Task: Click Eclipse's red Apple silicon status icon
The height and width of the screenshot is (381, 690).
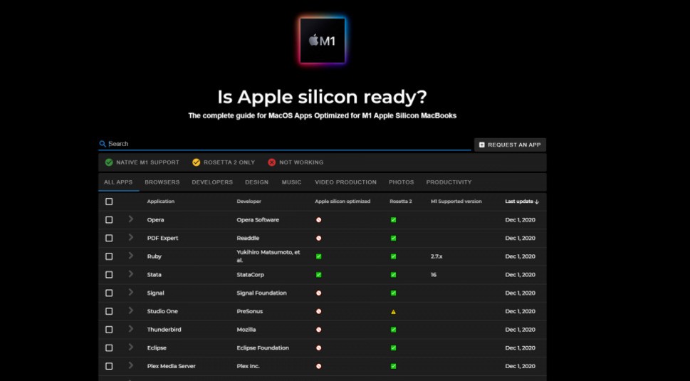Action: tap(318, 348)
